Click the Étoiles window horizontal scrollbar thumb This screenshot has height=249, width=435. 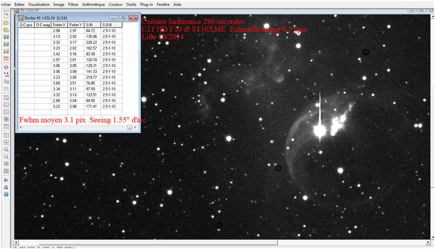pos(130,127)
